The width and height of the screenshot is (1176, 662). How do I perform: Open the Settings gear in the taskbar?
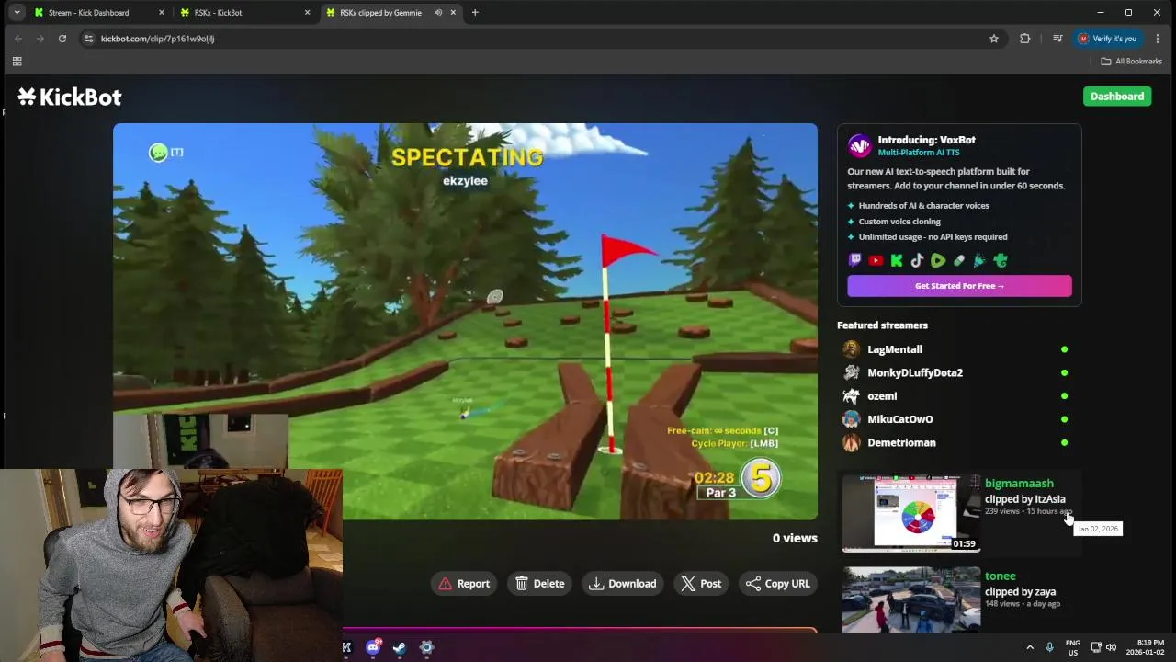click(x=426, y=647)
